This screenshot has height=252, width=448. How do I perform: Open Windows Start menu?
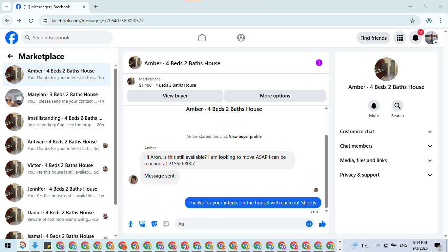[8, 245]
